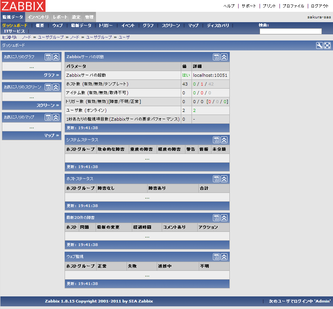This screenshot has width=333, height=309.
Task: Open トリガー in the submenu
Action: [106, 26]
